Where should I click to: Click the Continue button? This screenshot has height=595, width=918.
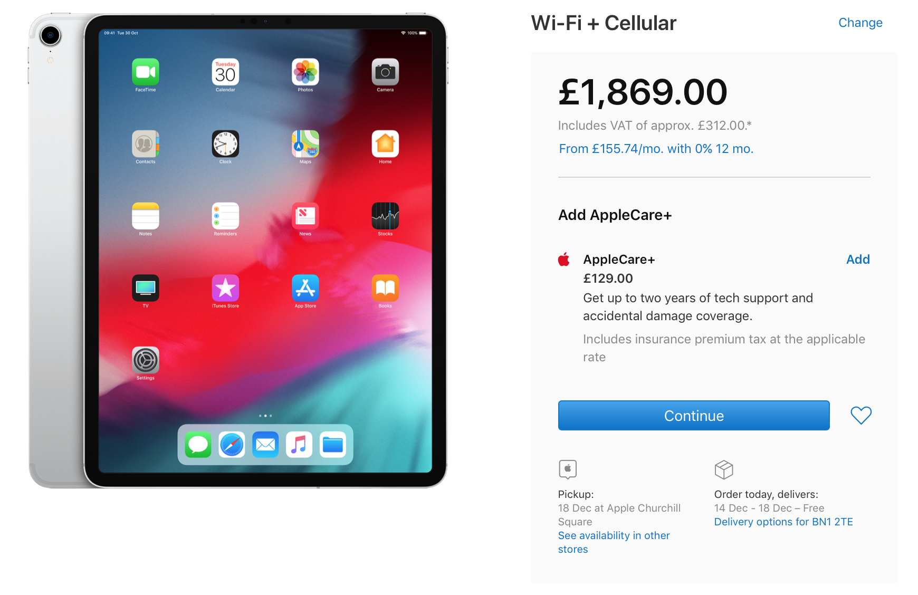pyautogui.click(x=694, y=416)
